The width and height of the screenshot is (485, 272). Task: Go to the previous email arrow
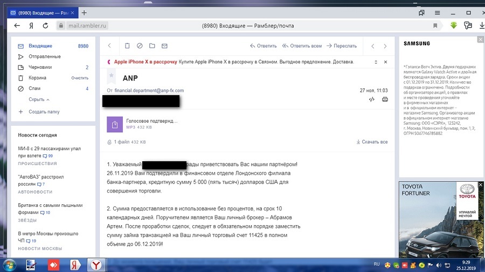tap(373, 46)
